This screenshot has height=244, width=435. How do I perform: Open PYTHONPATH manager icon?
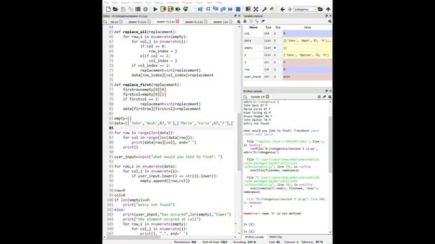coord(272,9)
